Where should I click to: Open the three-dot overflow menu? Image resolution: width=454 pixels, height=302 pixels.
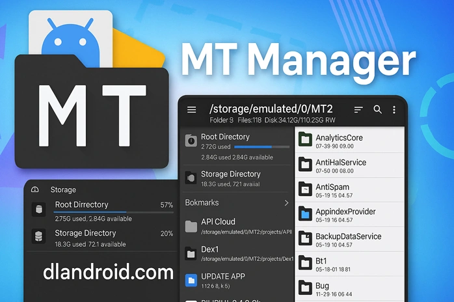(x=394, y=109)
